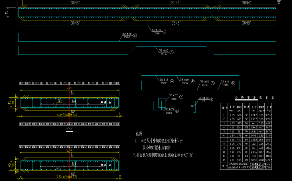The image size is (292, 181).
Task: Select the 说明 notes heading
Action: [x=139, y=134]
